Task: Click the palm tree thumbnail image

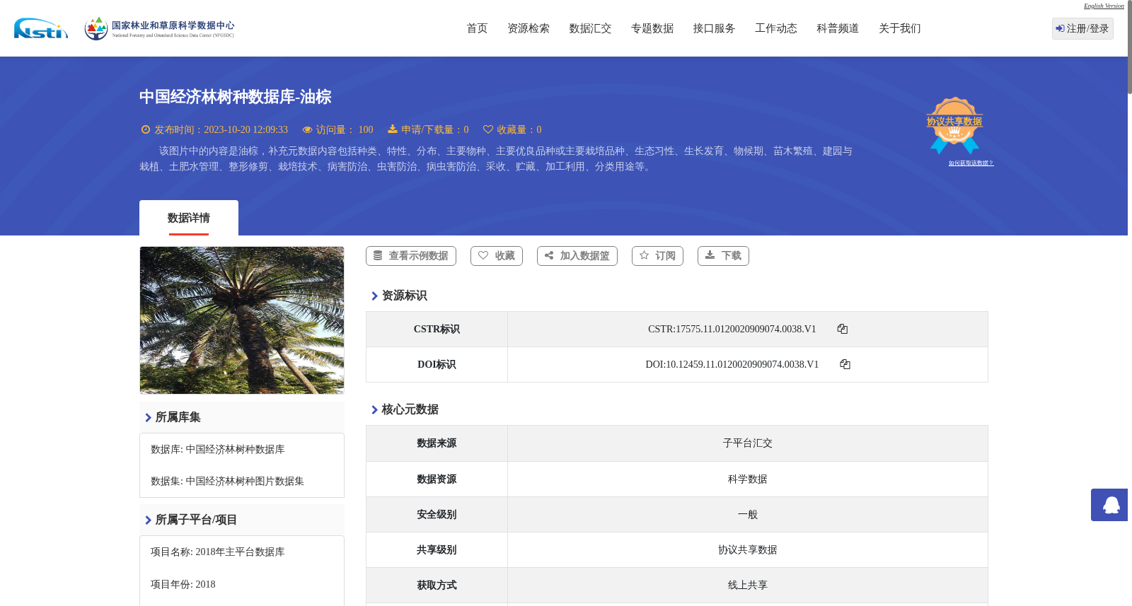Action: (242, 320)
